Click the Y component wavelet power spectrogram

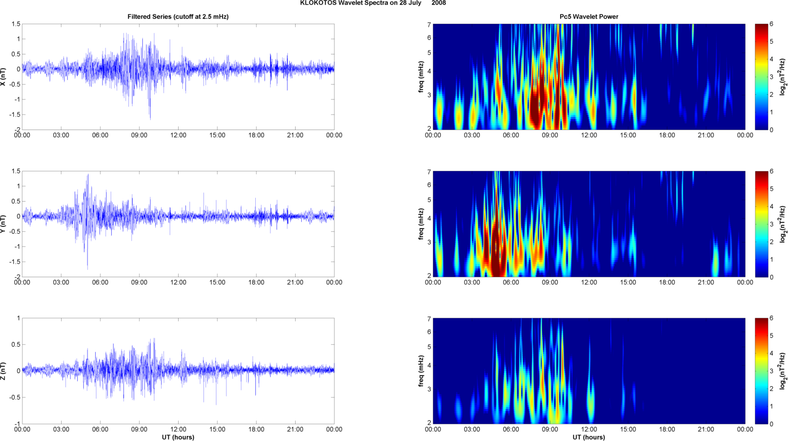click(589, 224)
